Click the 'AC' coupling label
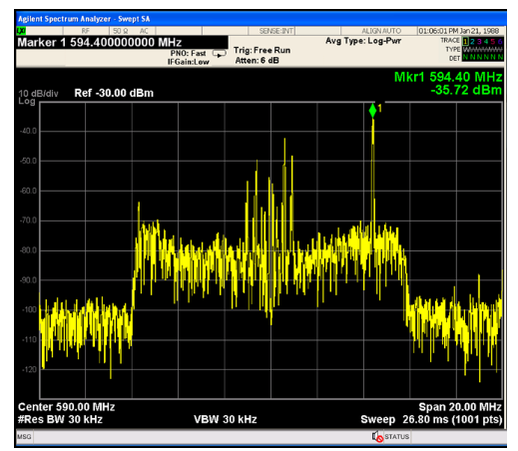 (x=144, y=31)
